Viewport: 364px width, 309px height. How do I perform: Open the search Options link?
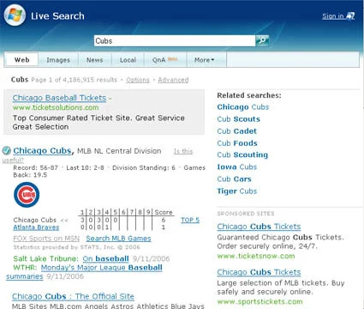point(138,80)
